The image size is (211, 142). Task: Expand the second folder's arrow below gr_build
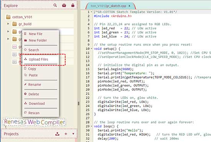coord(8,31)
